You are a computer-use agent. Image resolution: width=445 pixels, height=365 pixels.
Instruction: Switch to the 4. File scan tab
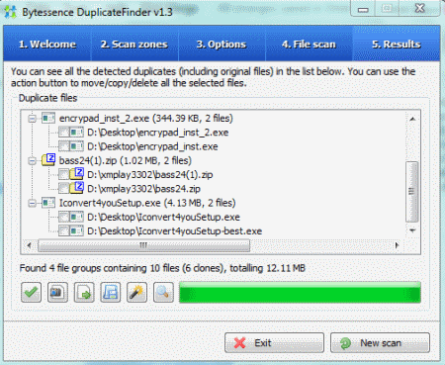(x=309, y=44)
